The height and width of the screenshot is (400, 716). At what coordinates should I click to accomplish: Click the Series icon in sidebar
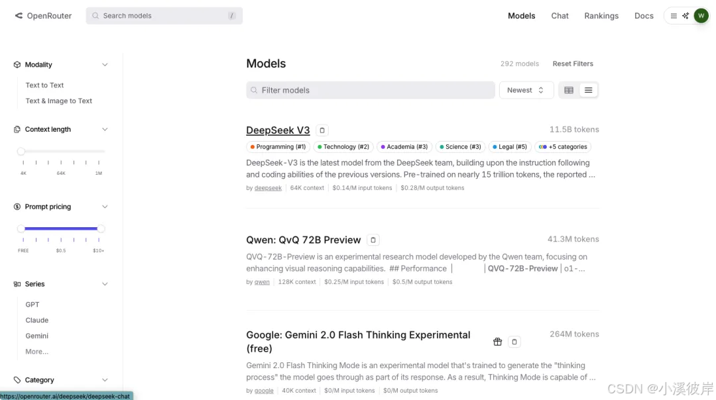[17, 284]
